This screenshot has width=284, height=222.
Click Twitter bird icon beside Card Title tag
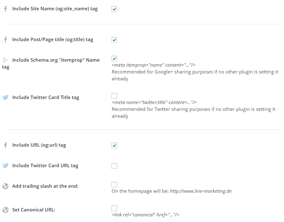pyautogui.click(x=5, y=97)
